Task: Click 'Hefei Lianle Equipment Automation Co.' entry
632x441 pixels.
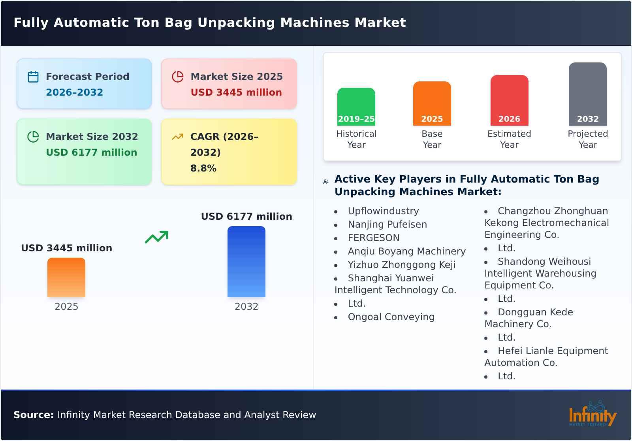Action: pyautogui.click(x=546, y=357)
